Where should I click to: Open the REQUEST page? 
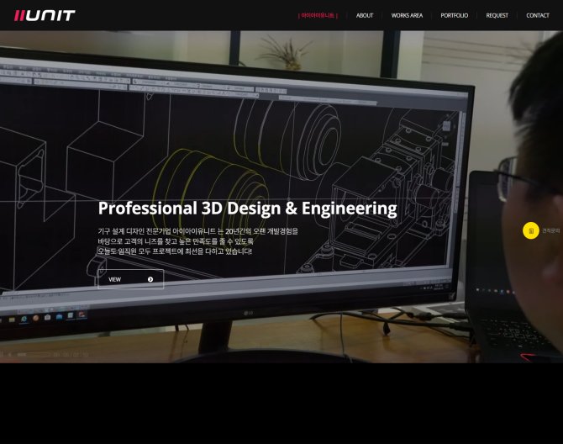tap(497, 15)
